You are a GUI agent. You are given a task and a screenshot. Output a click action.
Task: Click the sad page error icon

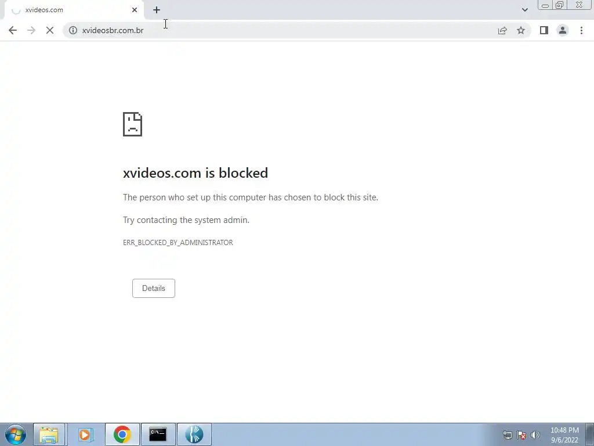[x=133, y=124]
